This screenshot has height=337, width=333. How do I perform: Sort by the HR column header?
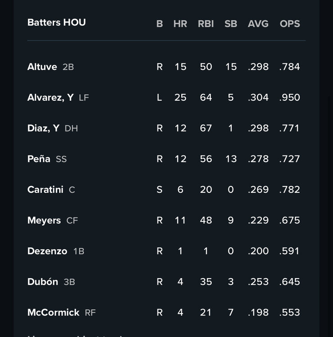click(x=180, y=24)
